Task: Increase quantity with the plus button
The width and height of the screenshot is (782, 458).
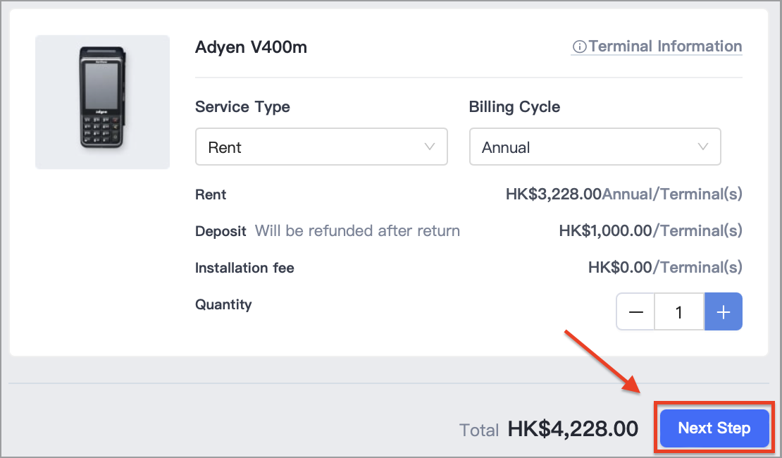Action: pyautogui.click(x=723, y=312)
